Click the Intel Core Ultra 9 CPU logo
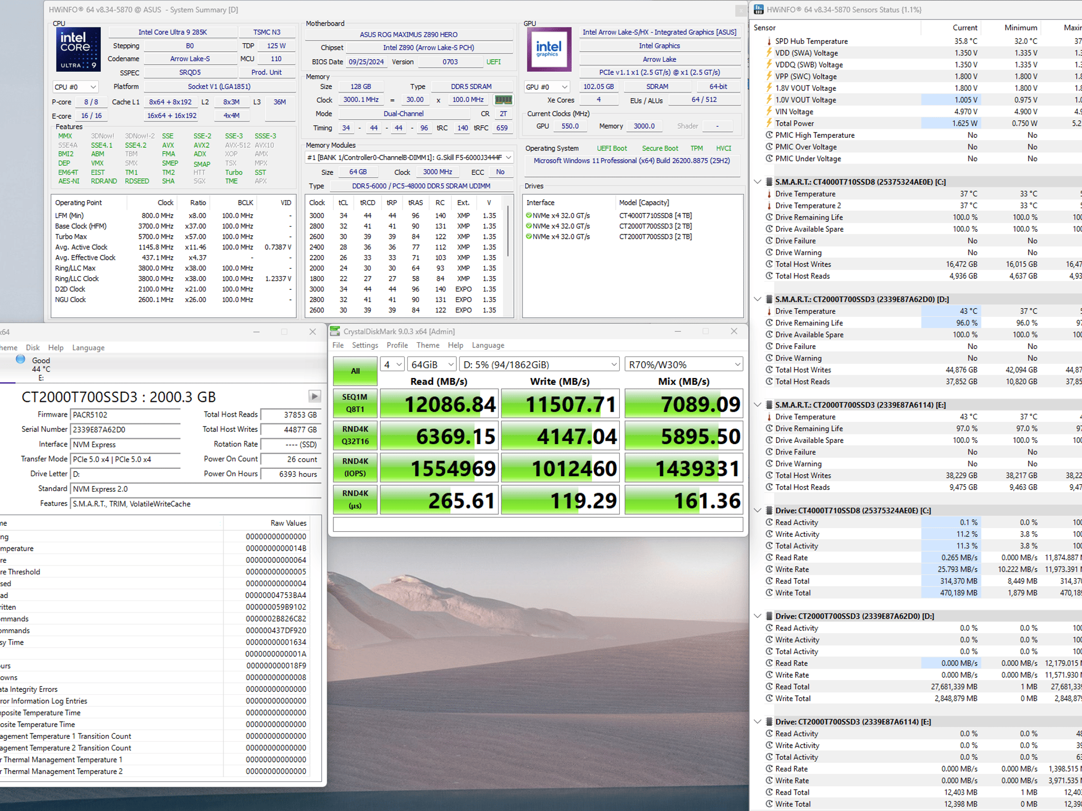The image size is (1082, 811). click(78, 49)
